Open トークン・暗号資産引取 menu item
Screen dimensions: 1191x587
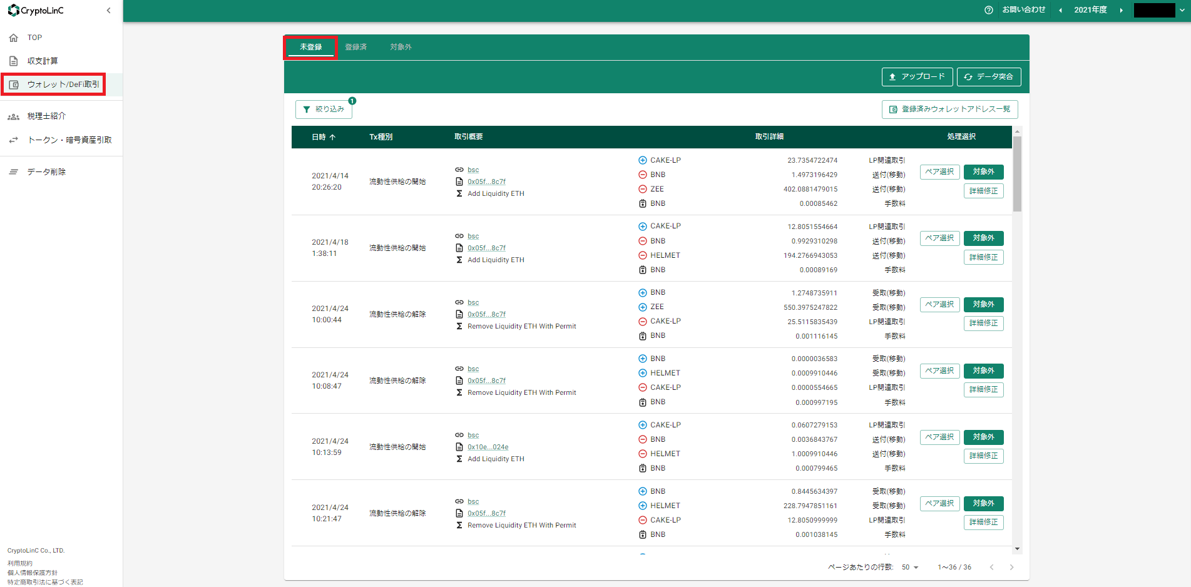pos(69,140)
